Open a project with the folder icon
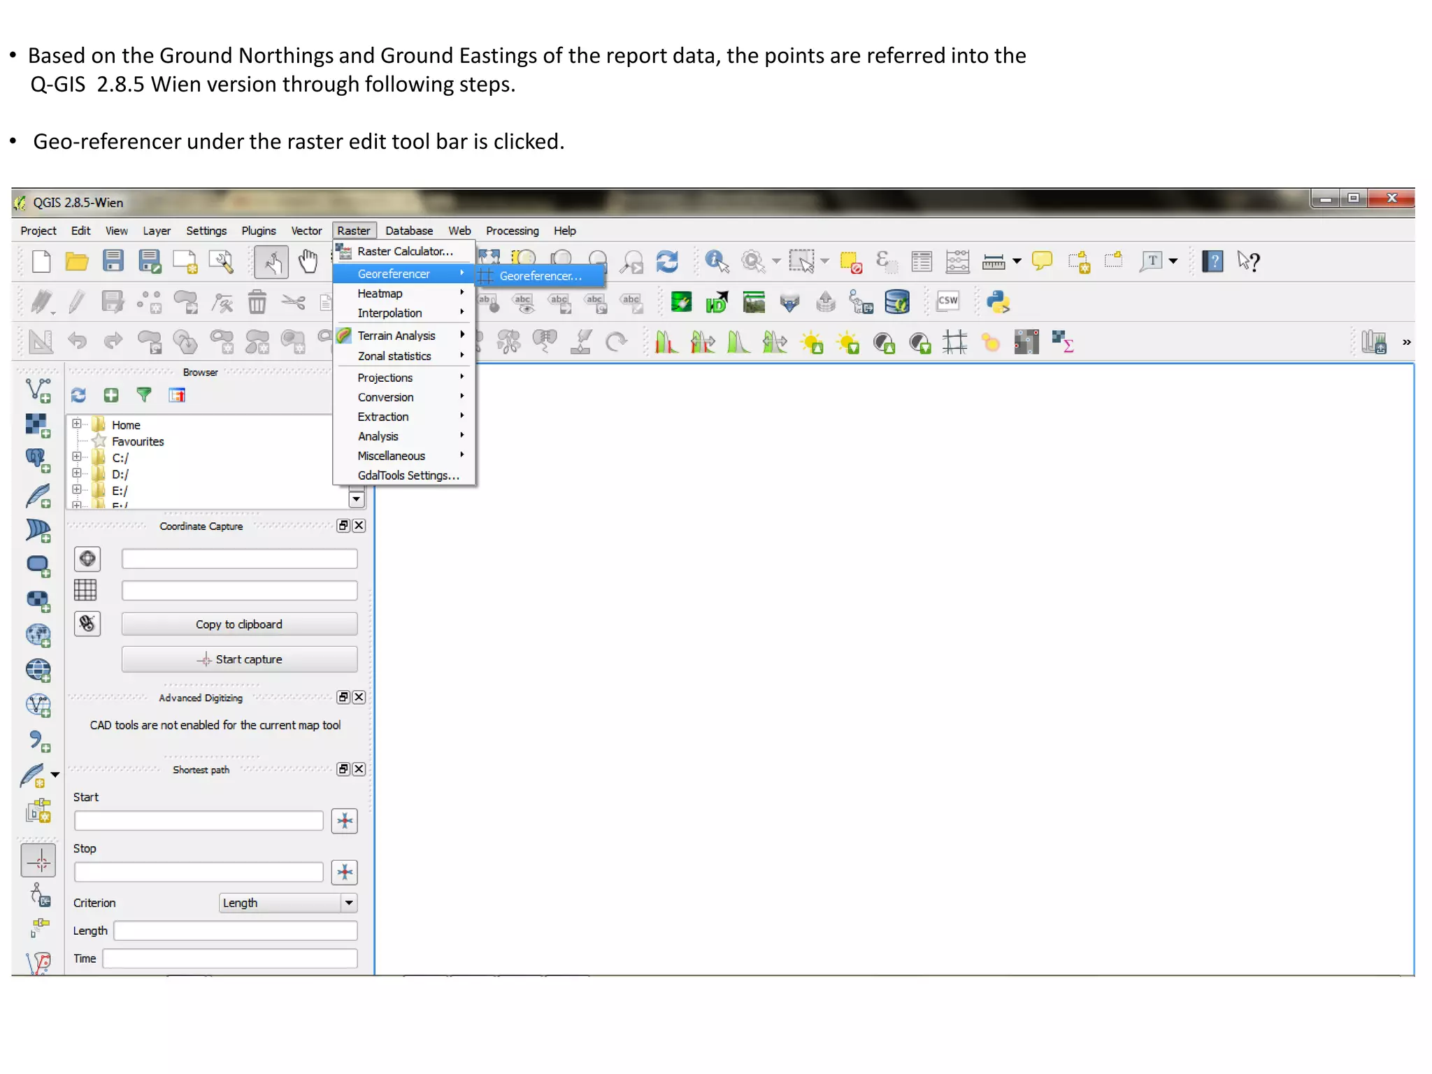 (x=76, y=262)
